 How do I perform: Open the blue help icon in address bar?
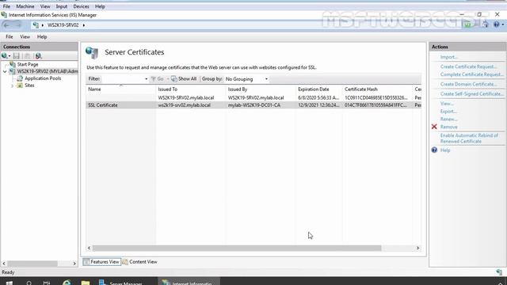tap(497, 25)
